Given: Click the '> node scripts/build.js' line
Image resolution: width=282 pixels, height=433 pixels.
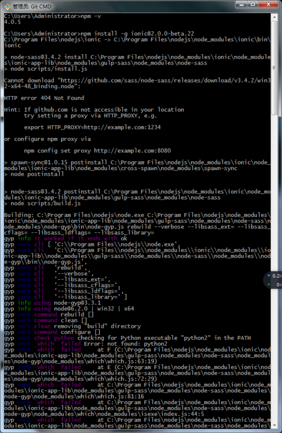Looking at the screenshot, I should click(x=42, y=203).
